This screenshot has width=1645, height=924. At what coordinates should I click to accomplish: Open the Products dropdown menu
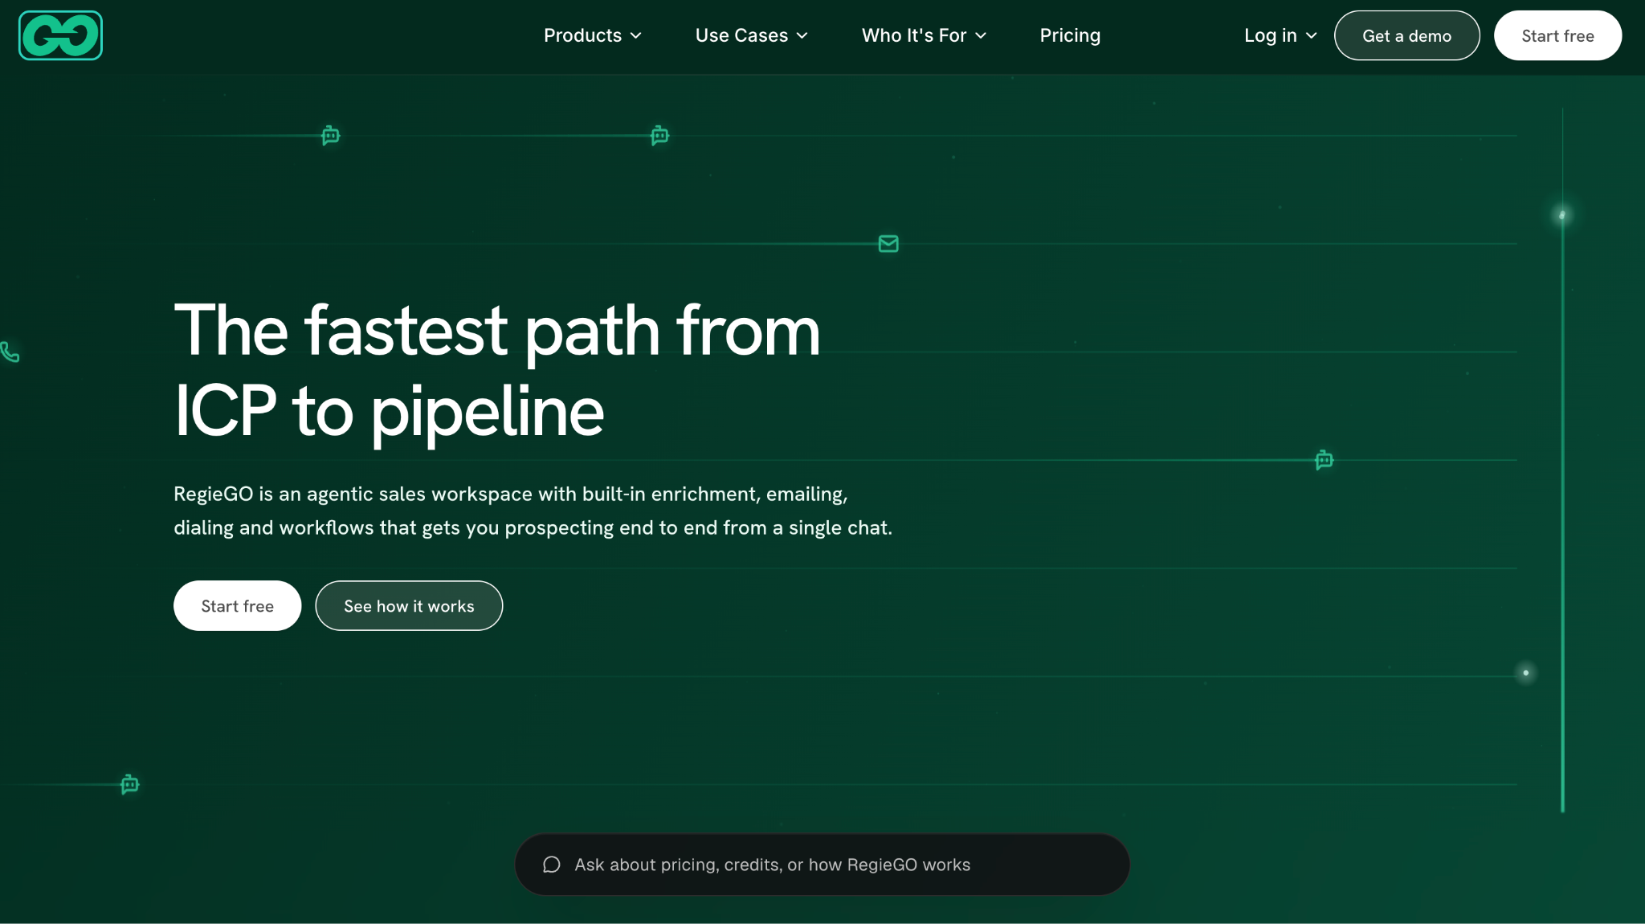[x=593, y=35]
